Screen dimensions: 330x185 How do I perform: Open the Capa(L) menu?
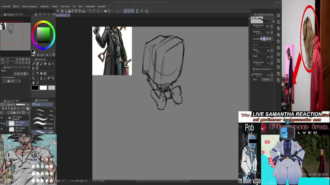click(x=55, y=6)
